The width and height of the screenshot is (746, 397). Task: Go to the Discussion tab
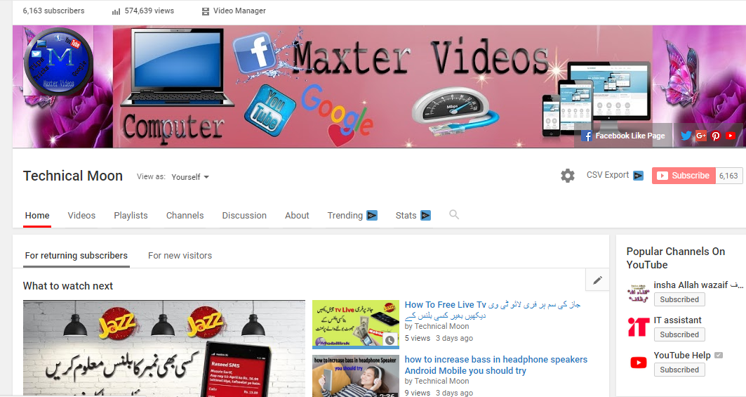coord(244,216)
